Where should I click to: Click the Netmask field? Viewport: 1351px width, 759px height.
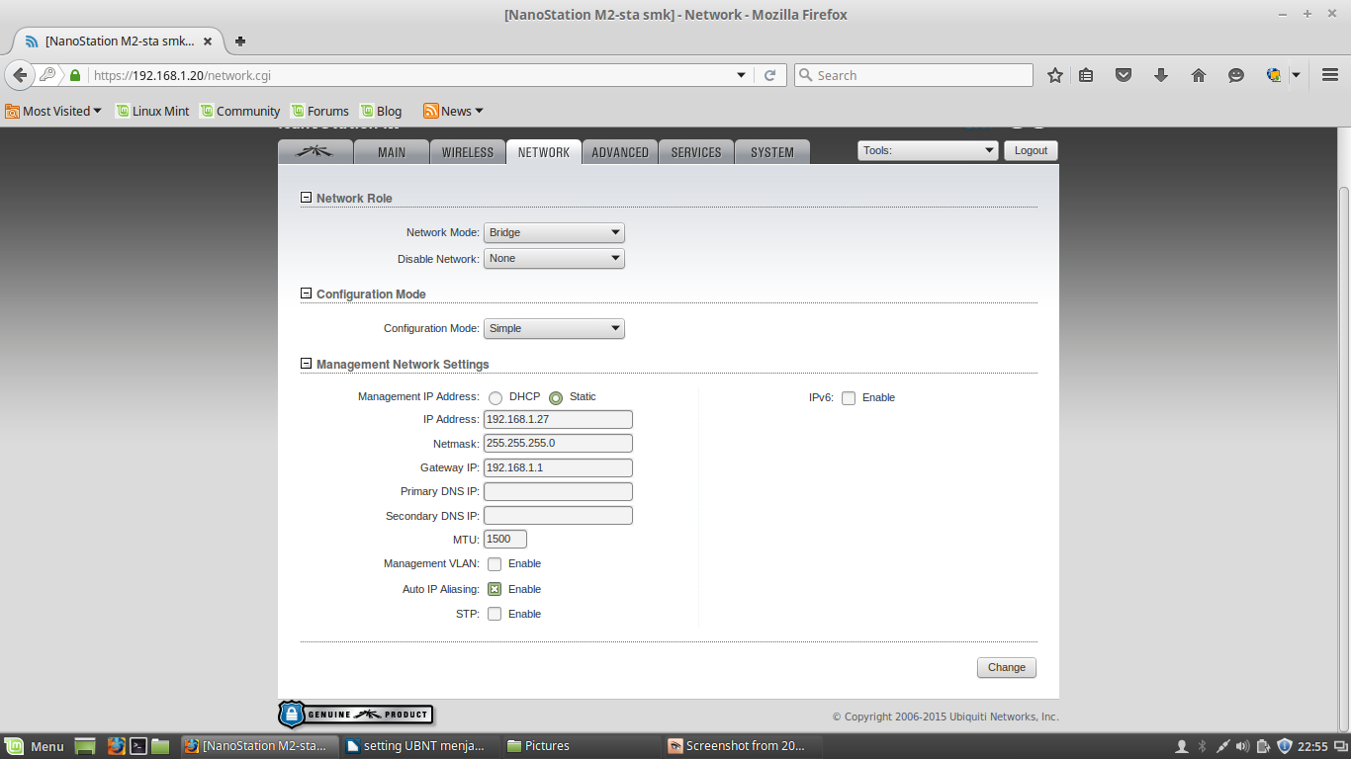pos(558,443)
